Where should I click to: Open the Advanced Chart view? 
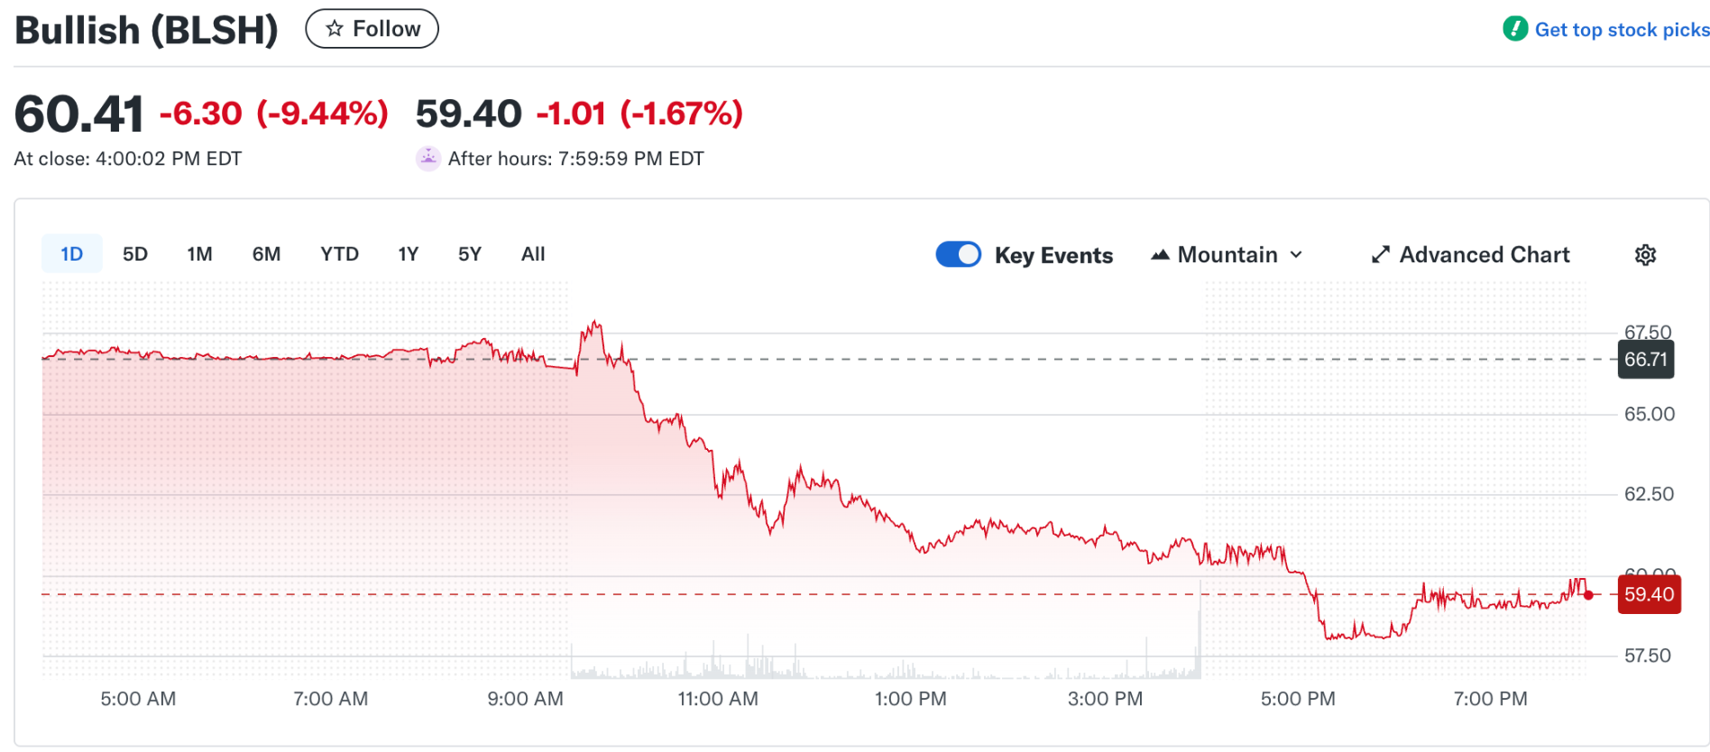(x=1484, y=255)
